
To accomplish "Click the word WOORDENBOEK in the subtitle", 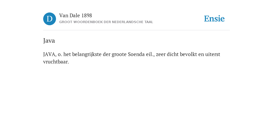I will [88, 22].
